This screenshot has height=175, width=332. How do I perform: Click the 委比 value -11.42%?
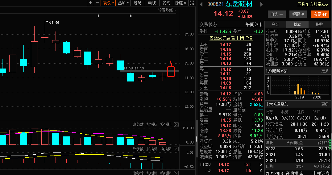(223, 31)
